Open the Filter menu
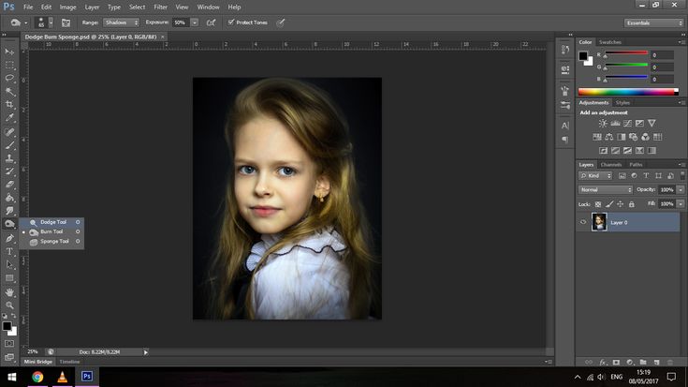The height and width of the screenshot is (387, 688). (160, 7)
